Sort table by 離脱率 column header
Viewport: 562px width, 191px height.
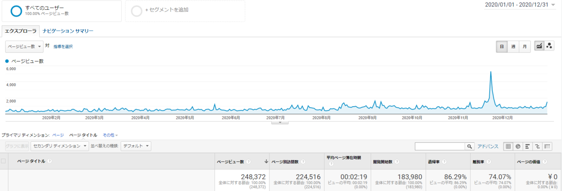pyautogui.click(x=479, y=162)
